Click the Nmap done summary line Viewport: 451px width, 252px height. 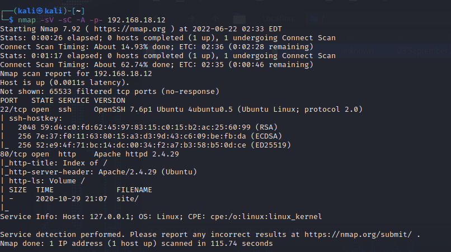point(137,243)
